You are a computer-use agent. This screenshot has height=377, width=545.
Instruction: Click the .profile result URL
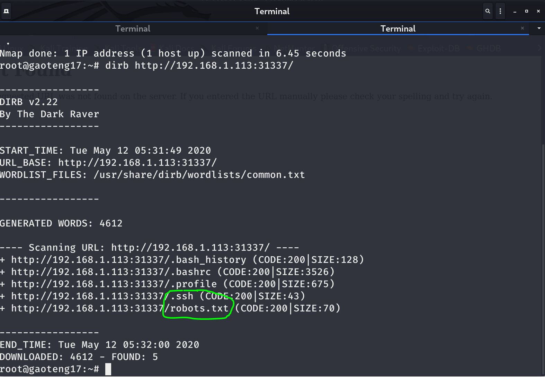[114, 284]
